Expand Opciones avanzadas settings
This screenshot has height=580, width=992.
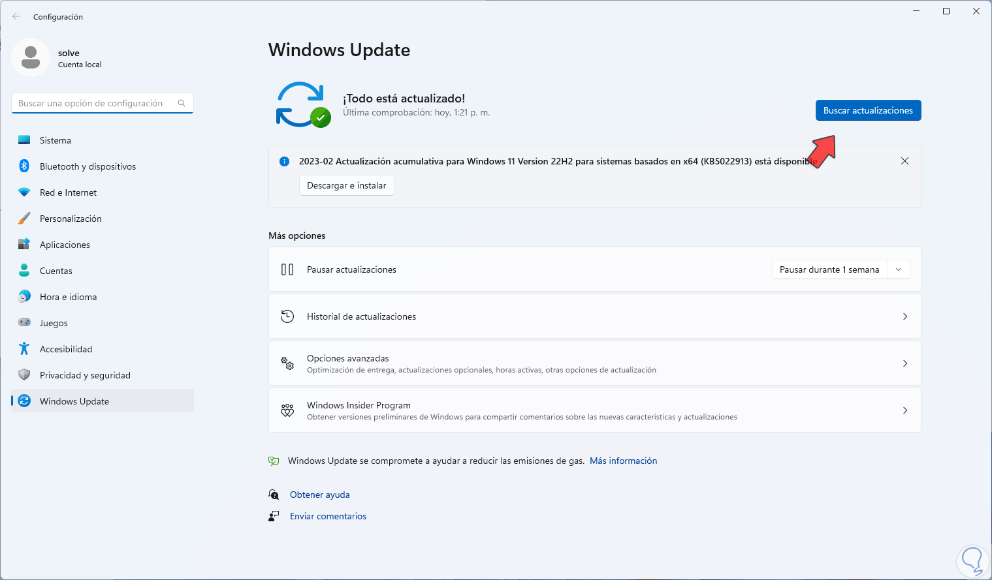pos(904,363)
